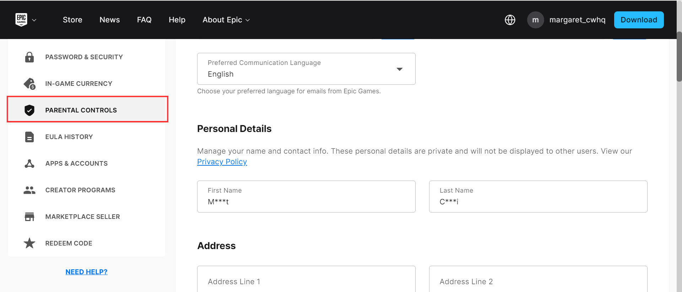Click the In-Game Currency tag icon
This screenshot has width=682, height=292.
[29, 84]
